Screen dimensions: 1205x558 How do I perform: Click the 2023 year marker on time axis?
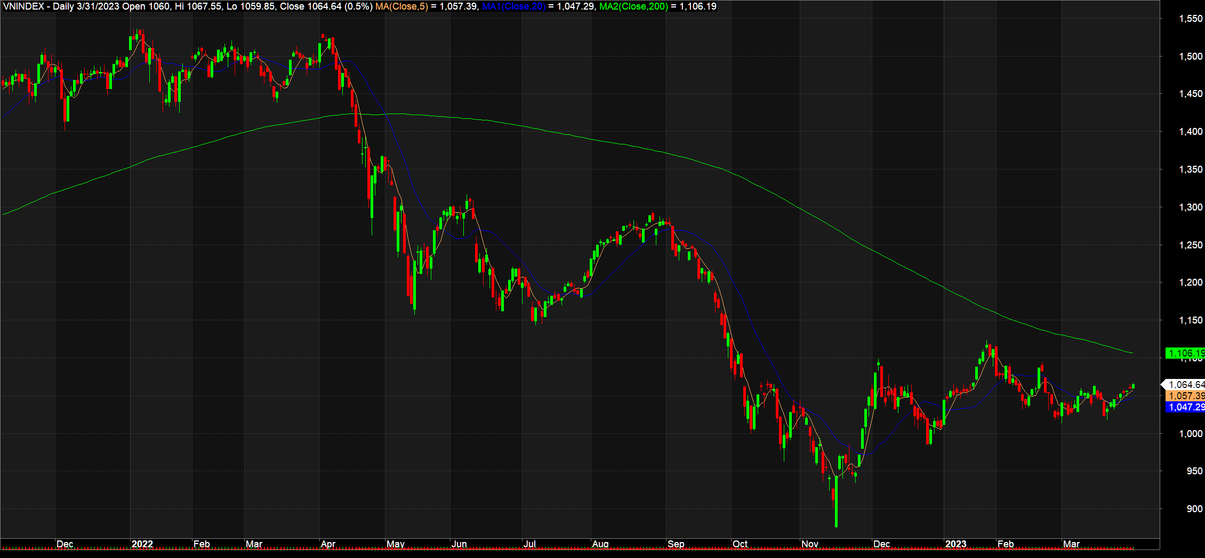pos(955,544)
